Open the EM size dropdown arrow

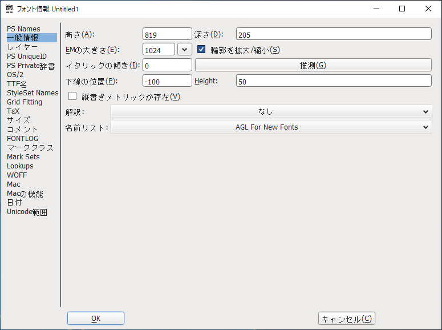[x=185, y=50]
